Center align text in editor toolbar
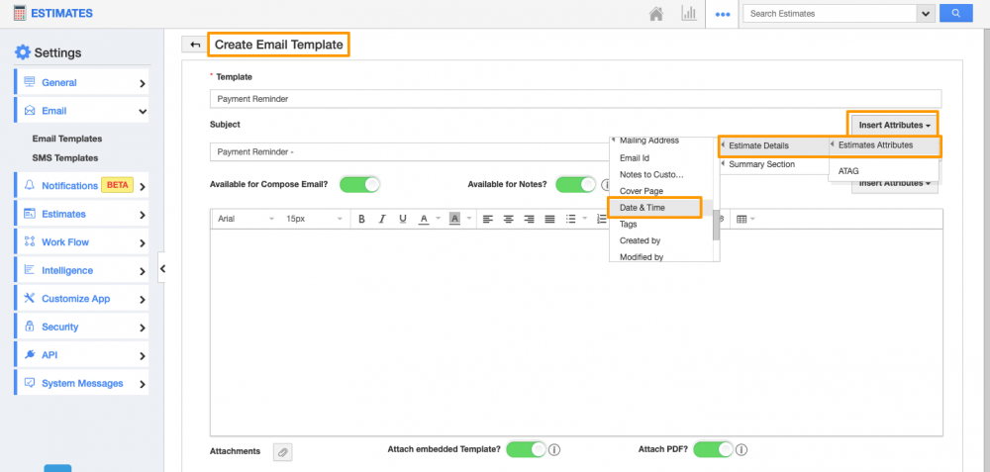 click(x=509, y=219)
